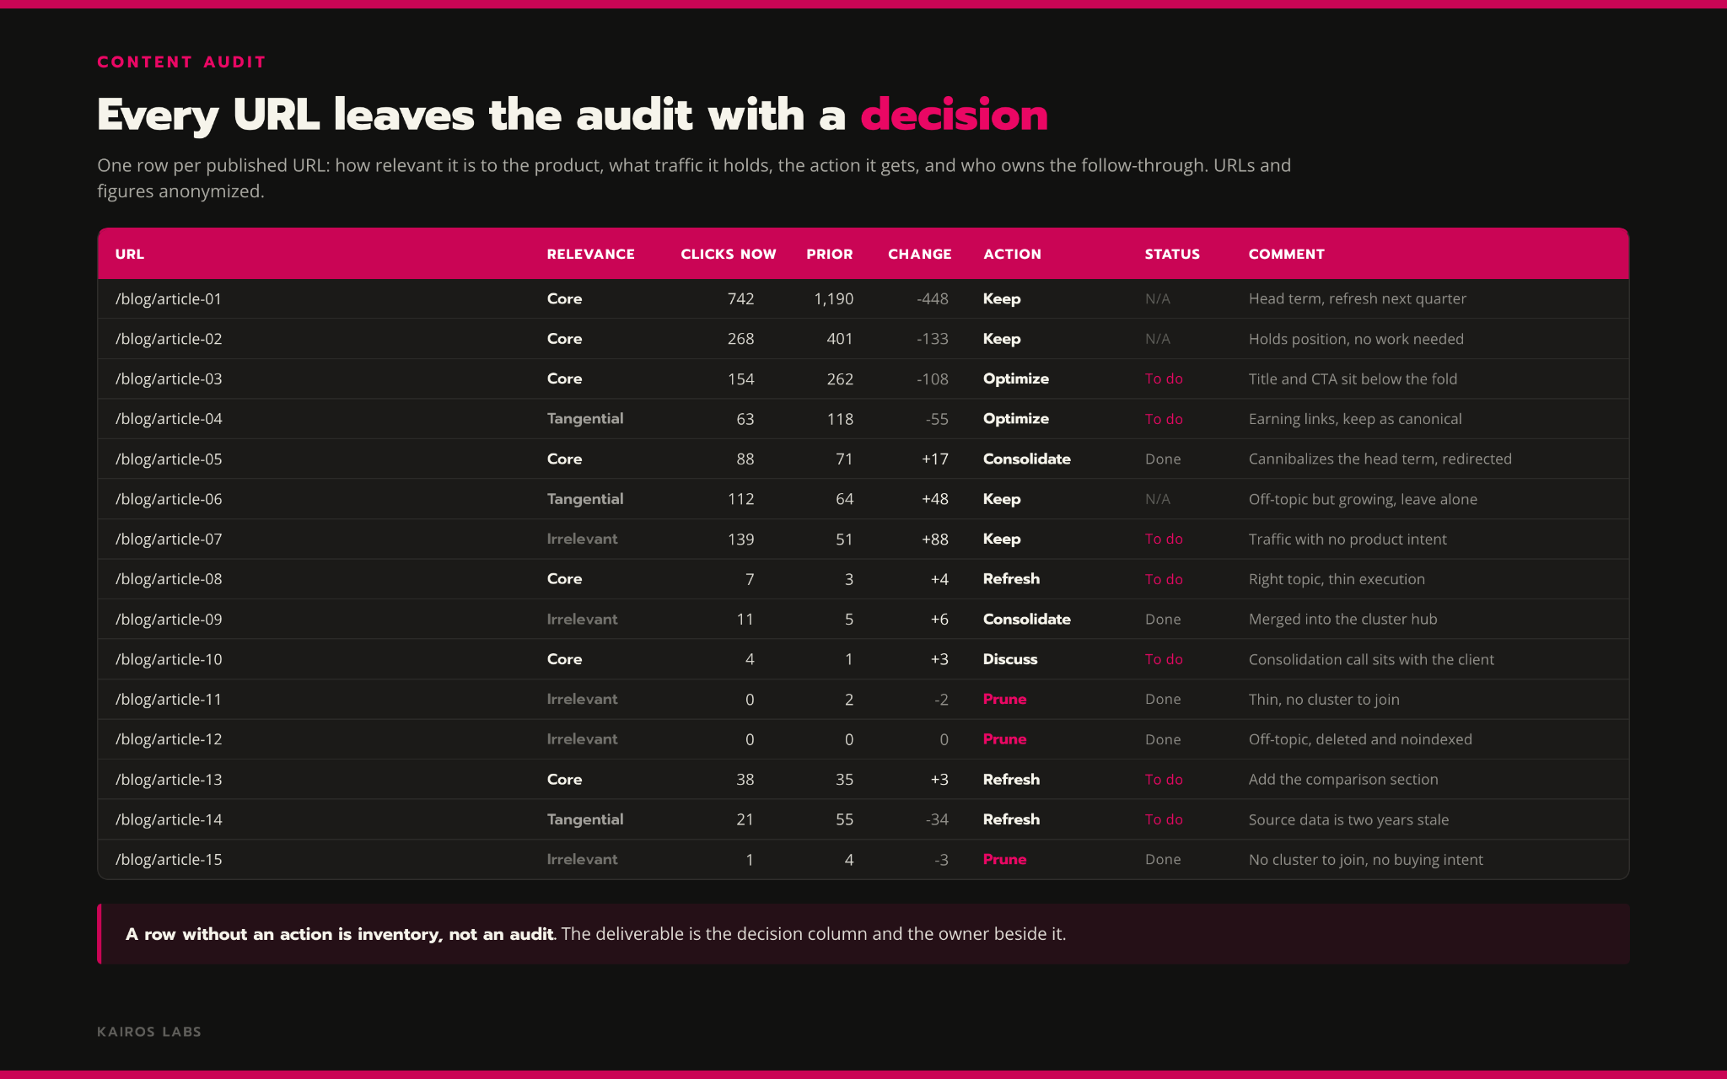Click the CHANGE column header

[919, 254]
